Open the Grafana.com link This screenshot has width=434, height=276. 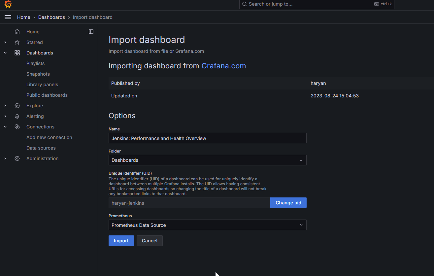(x=223, y=66)
